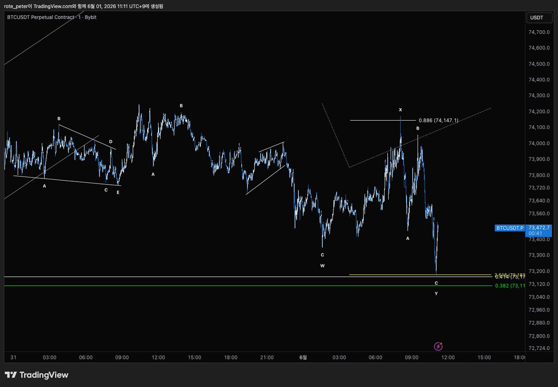Click the 6월 month label on time axis
Image resolution: width=558 pixels, height=387 pixels.
click(x=303, y=358)
